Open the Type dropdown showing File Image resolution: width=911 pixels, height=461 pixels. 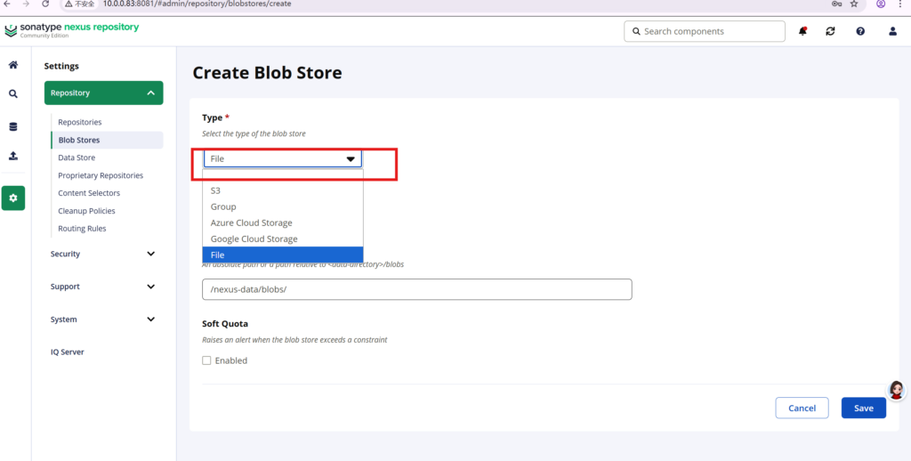click(x=282, y=159)
